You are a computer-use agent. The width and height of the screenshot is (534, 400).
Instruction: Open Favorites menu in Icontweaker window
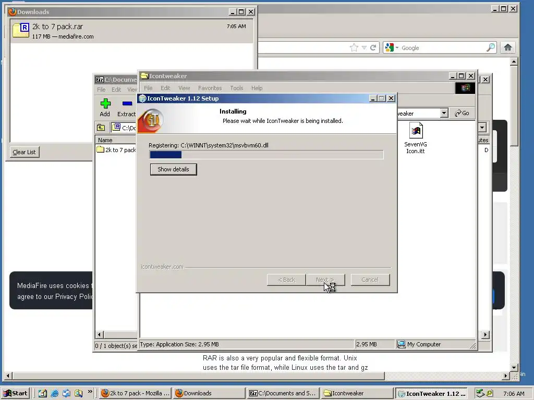pos(210,88)
